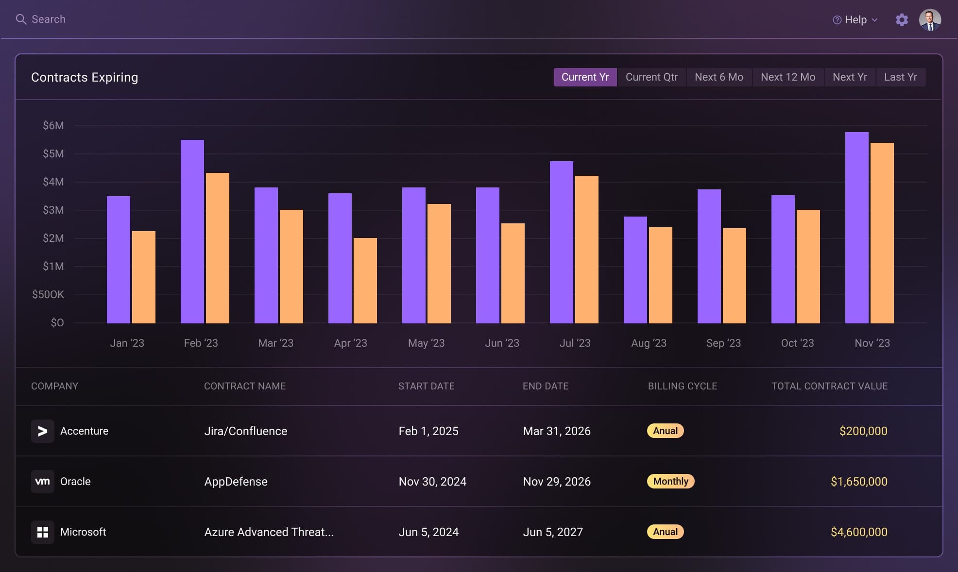Click inside the Search input field
This screenshot has height=572, width=958.
pos(49,18)
